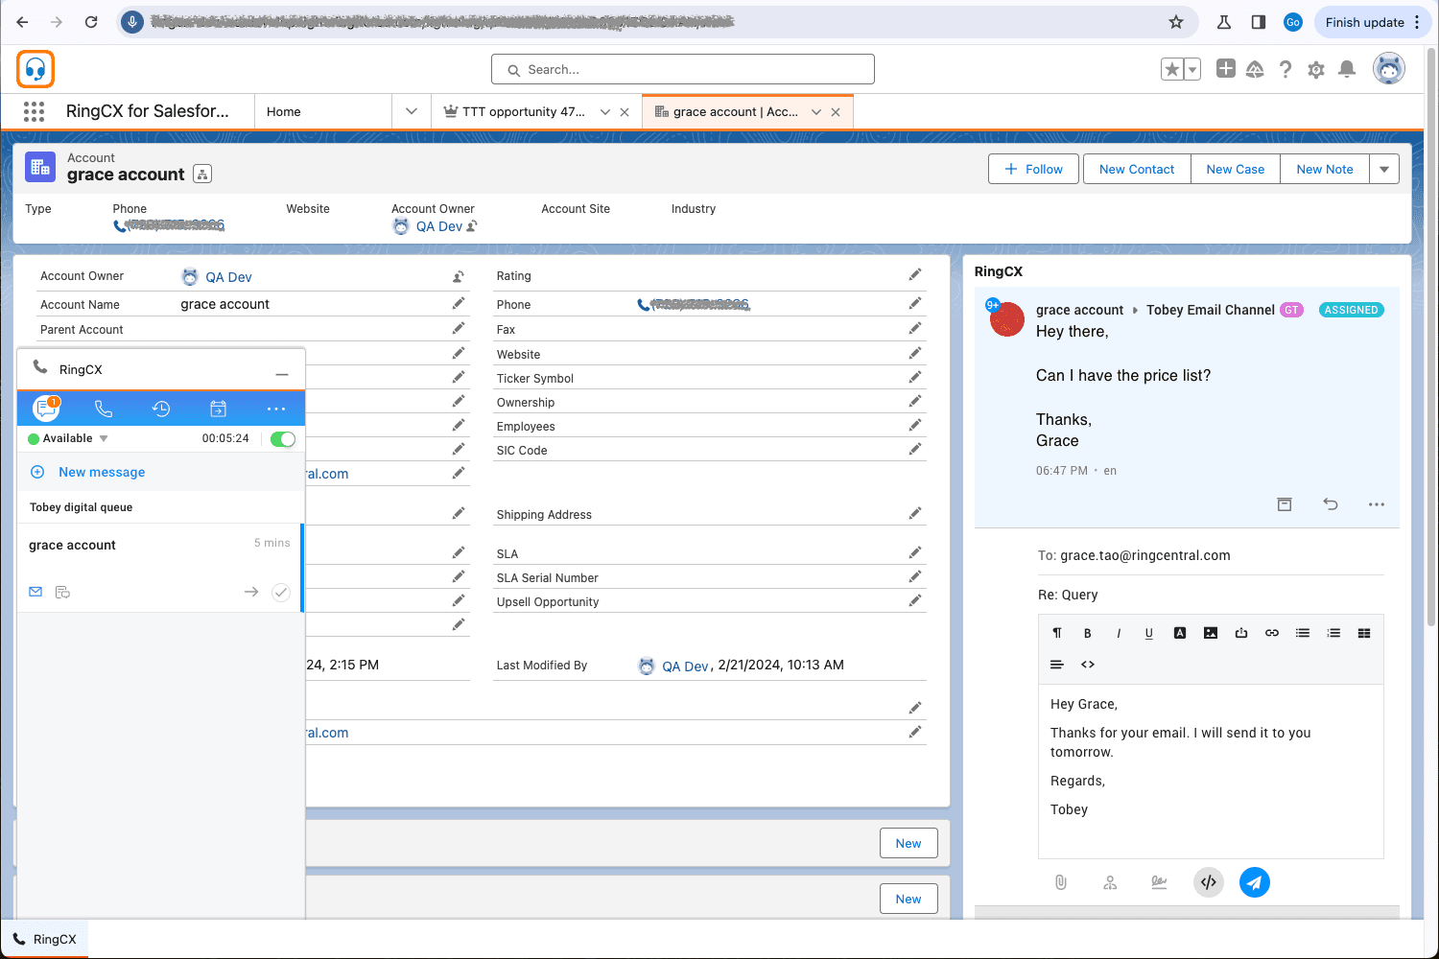Switch to the Home tab
1439x959 pixels.
click(284, 111)
